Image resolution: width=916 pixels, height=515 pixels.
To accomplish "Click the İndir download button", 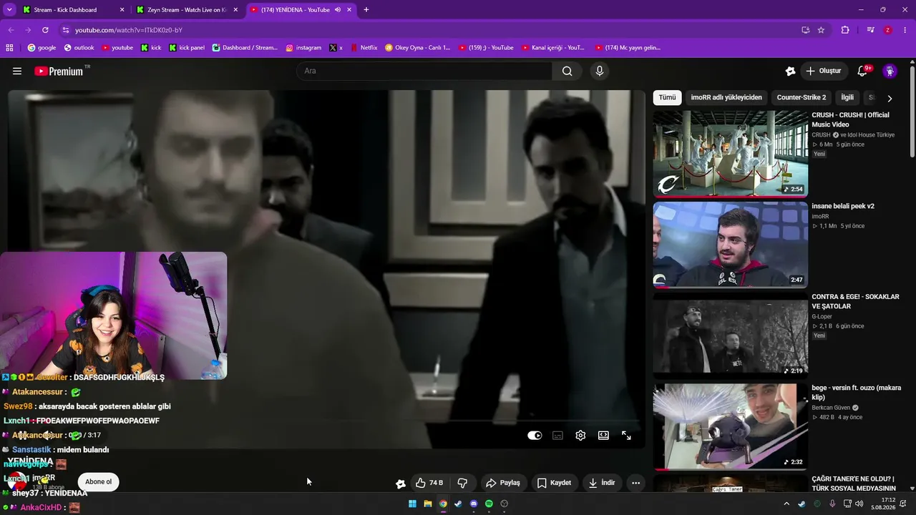I will 601,483.
